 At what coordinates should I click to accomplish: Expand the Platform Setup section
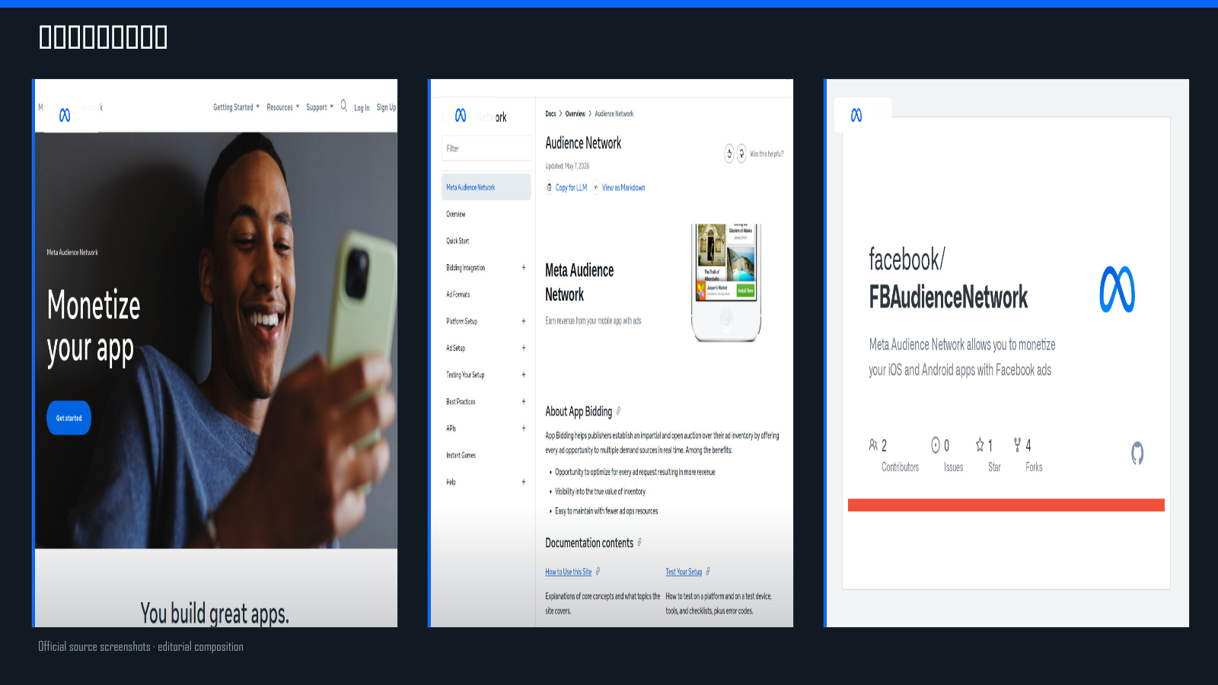coord(524,321)
